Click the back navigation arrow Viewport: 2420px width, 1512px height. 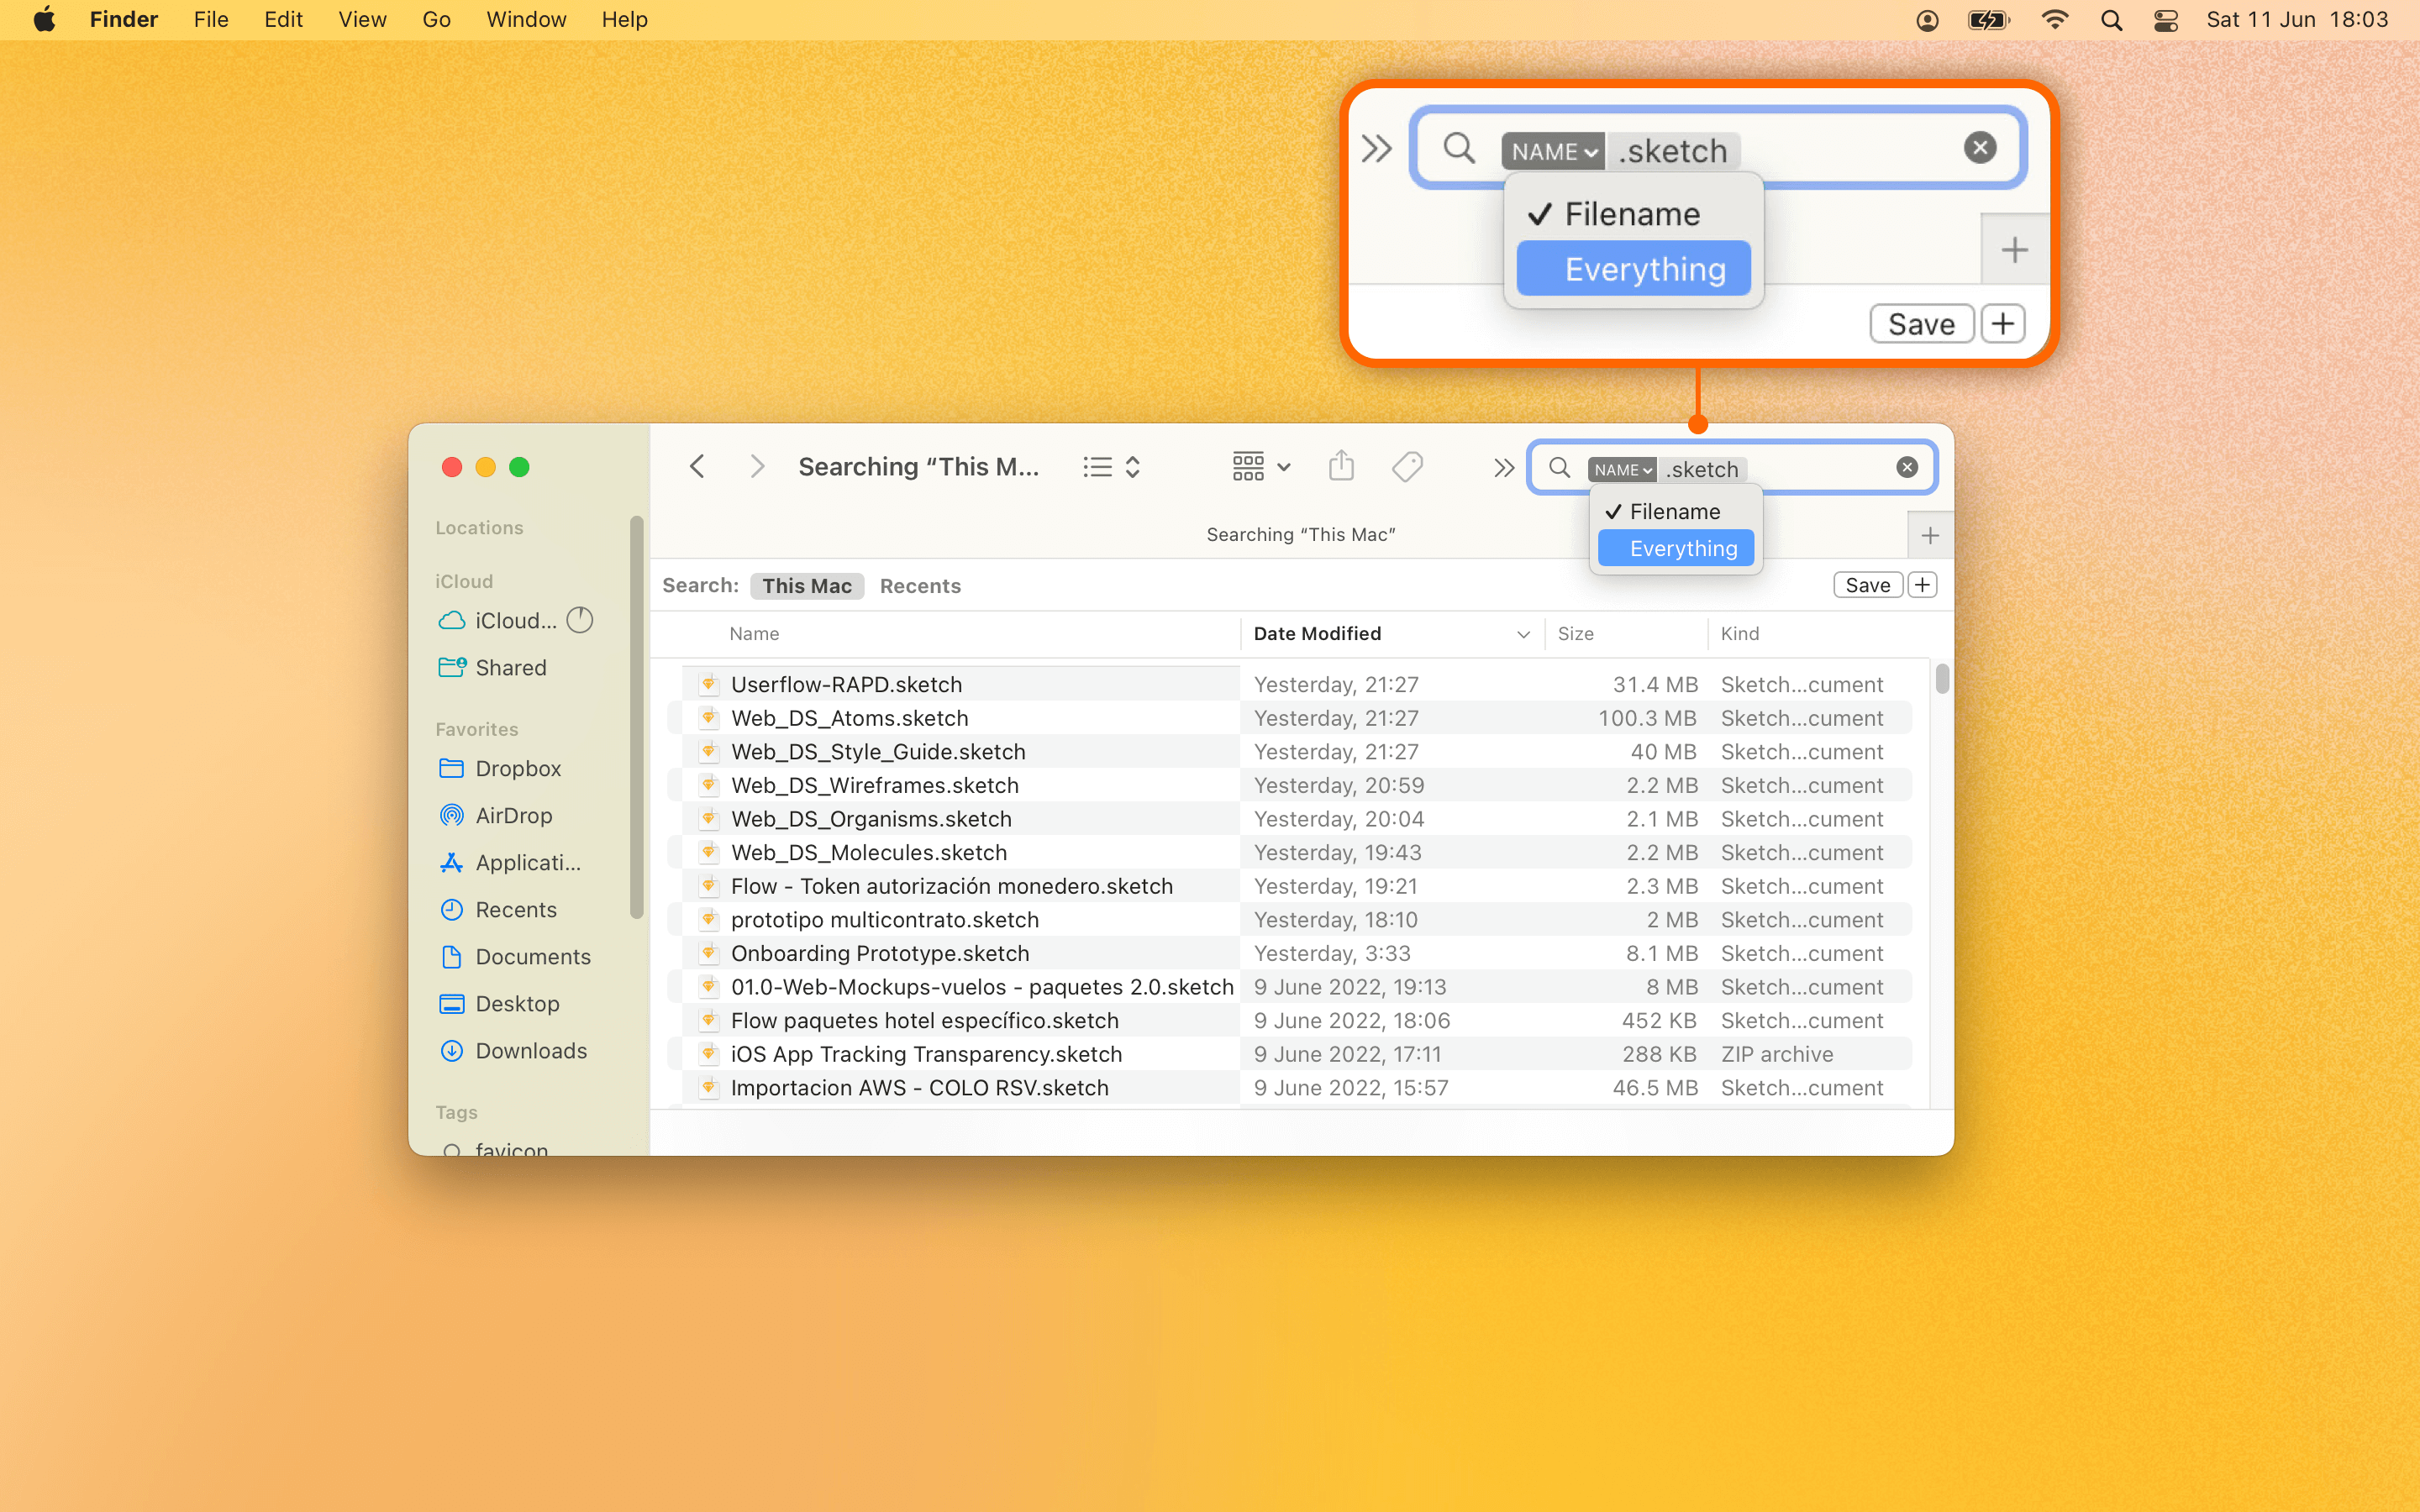(x=697, y=466)
